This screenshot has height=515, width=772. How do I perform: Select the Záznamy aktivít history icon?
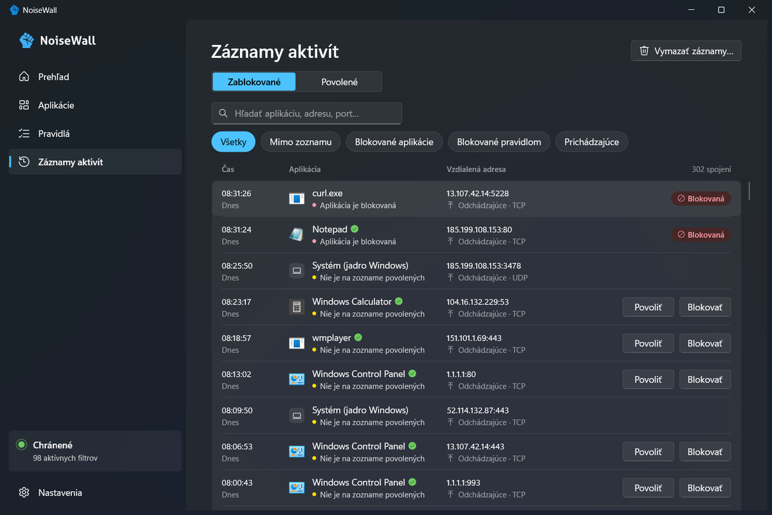pyautogui.click(x=24, y=162)
